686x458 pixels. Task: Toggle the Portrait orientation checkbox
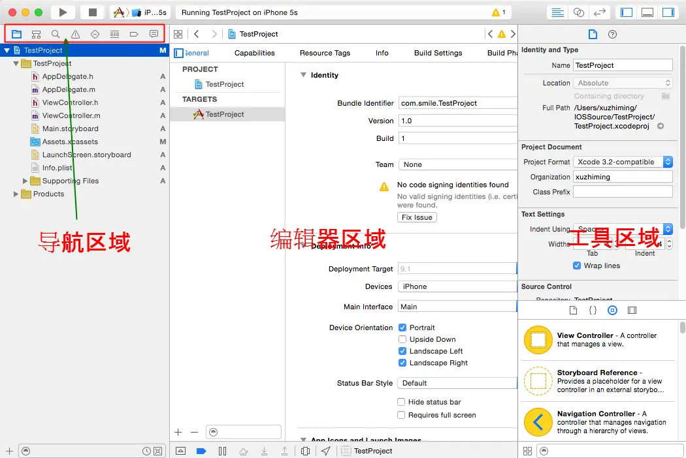click(x=402, y=328)
